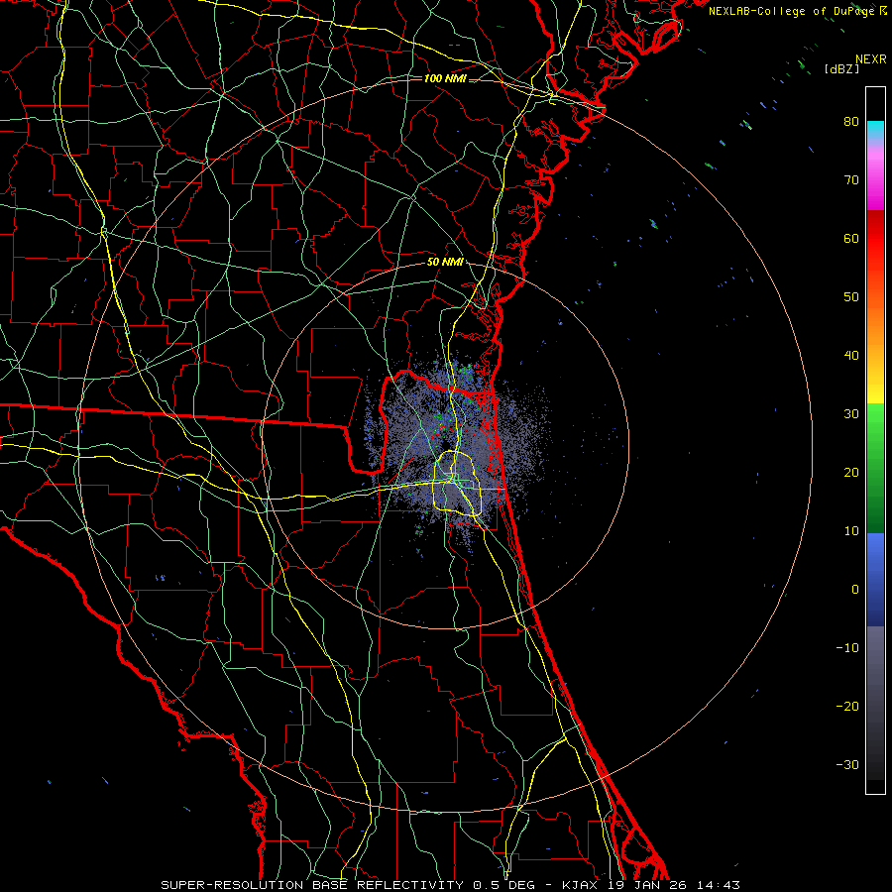This screenshot has width=892, height=892.
Task: Click the [dBZ] unit label
Action: [841, 69]
